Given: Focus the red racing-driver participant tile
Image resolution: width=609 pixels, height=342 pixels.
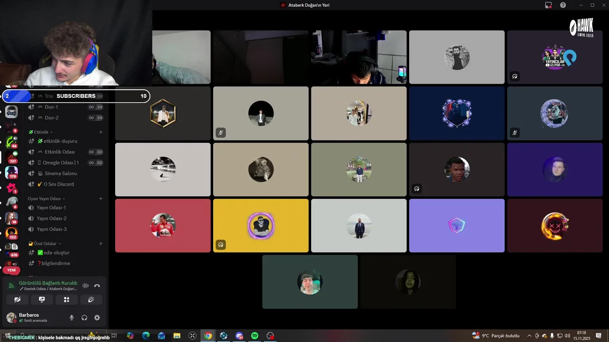Looking at the screenshot, I should tap(163, 226).
